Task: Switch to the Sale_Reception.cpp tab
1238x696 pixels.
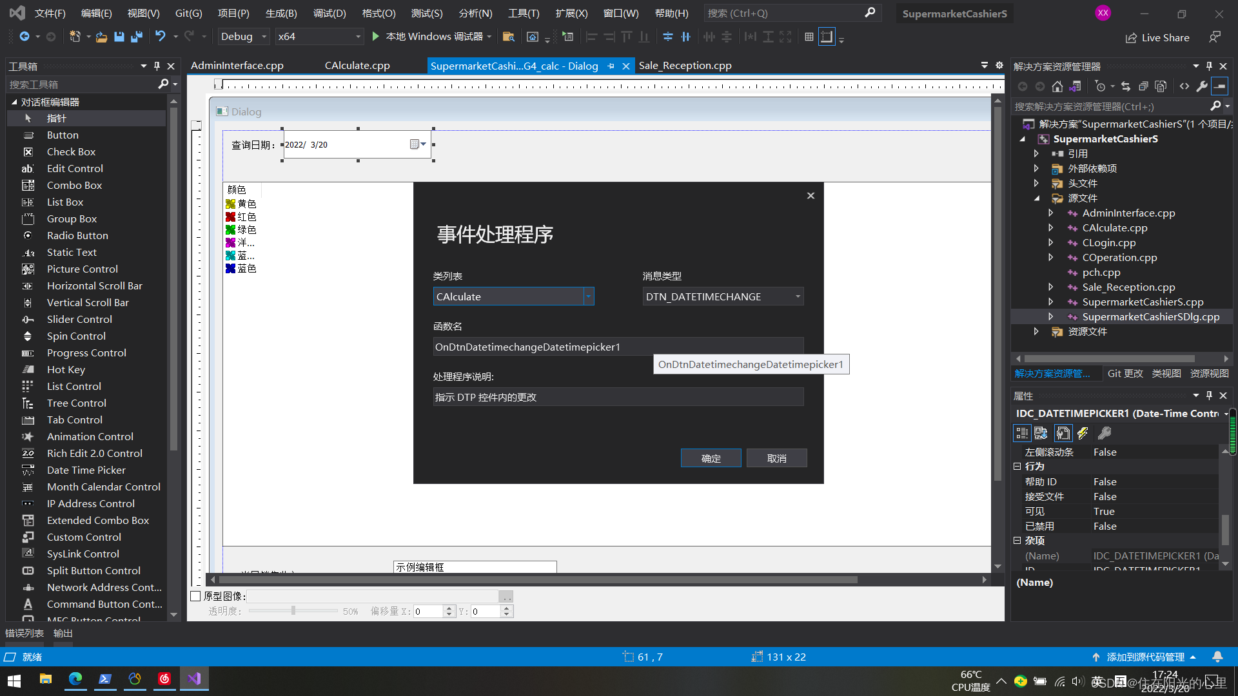Action: click(685, 66)
